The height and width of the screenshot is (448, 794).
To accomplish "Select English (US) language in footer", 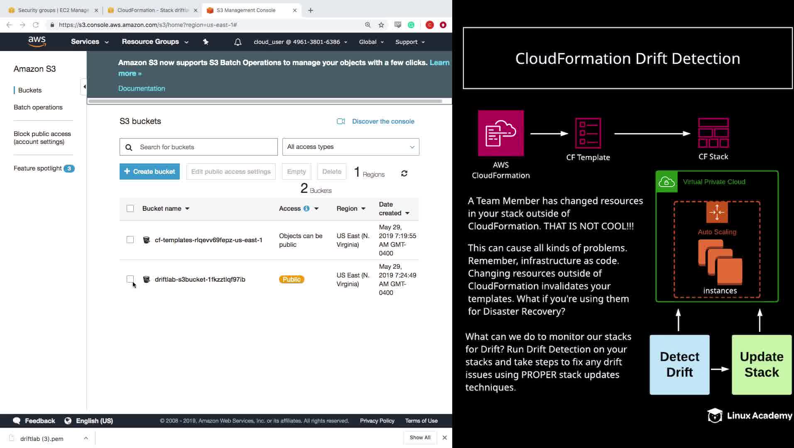I will coord(94,421).
